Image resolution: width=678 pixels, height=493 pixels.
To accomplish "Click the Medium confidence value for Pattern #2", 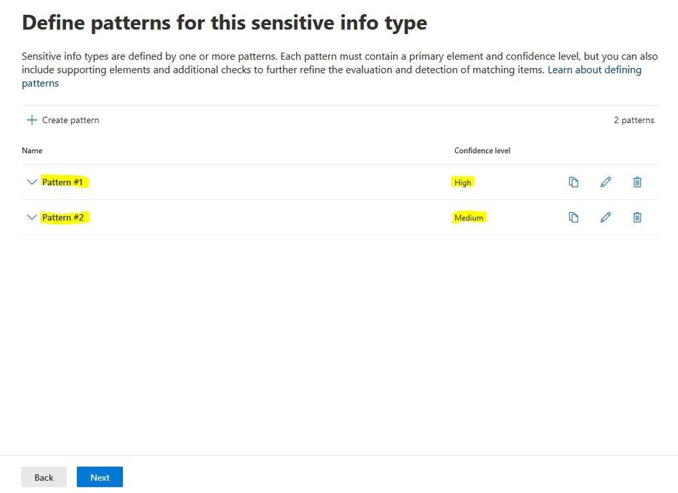I will pyautogui.click(x=469, y=218).
